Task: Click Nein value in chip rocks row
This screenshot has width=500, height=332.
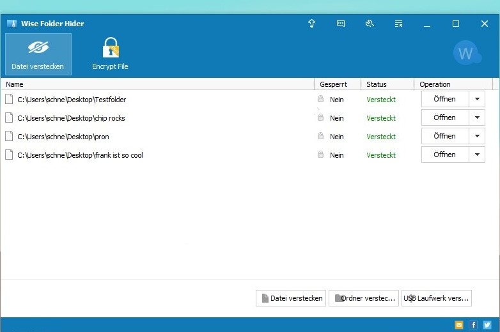Action: click(x=337, y=118)
